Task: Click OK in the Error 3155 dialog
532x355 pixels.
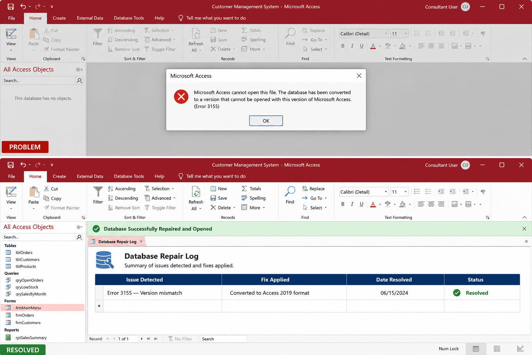Action: pyautogui.click(x=266, y=121)
